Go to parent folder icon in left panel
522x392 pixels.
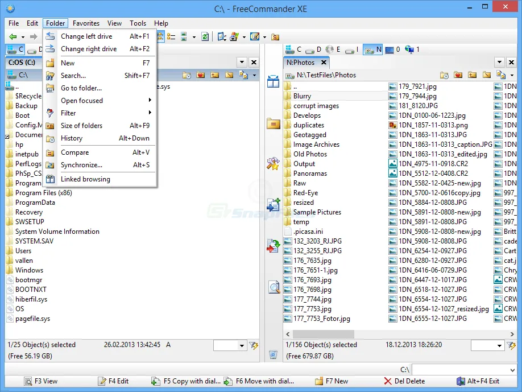215,75
